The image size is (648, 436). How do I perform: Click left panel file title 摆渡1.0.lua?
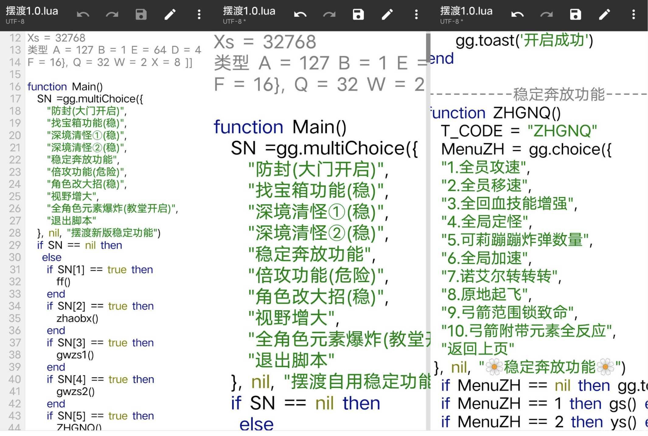(x=32, y=11)
